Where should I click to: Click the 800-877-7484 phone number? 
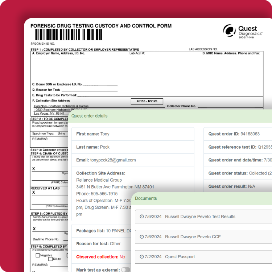point(247,37)
